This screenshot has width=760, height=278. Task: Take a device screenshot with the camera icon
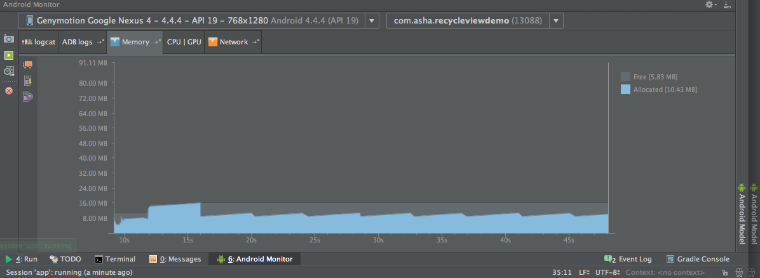pos(9,39)
